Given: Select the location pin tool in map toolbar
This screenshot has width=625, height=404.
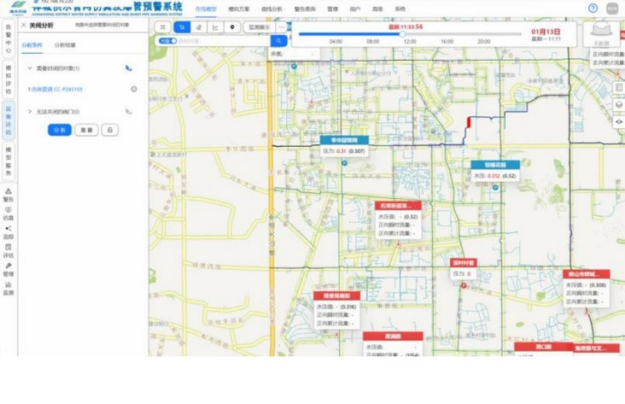Looking at the screenshot, I should [x=232, y=27].
